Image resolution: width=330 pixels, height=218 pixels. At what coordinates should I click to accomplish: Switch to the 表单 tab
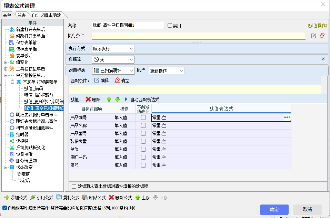coord(7,15)
